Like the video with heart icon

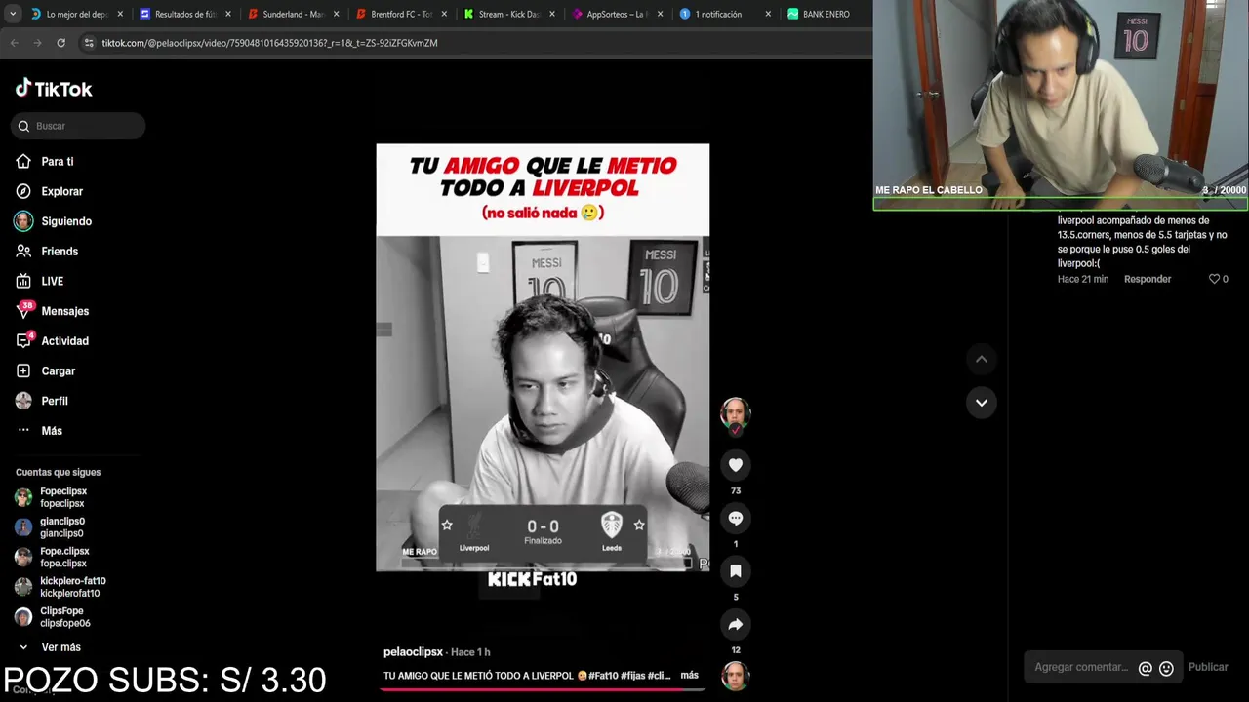[736, 465]
